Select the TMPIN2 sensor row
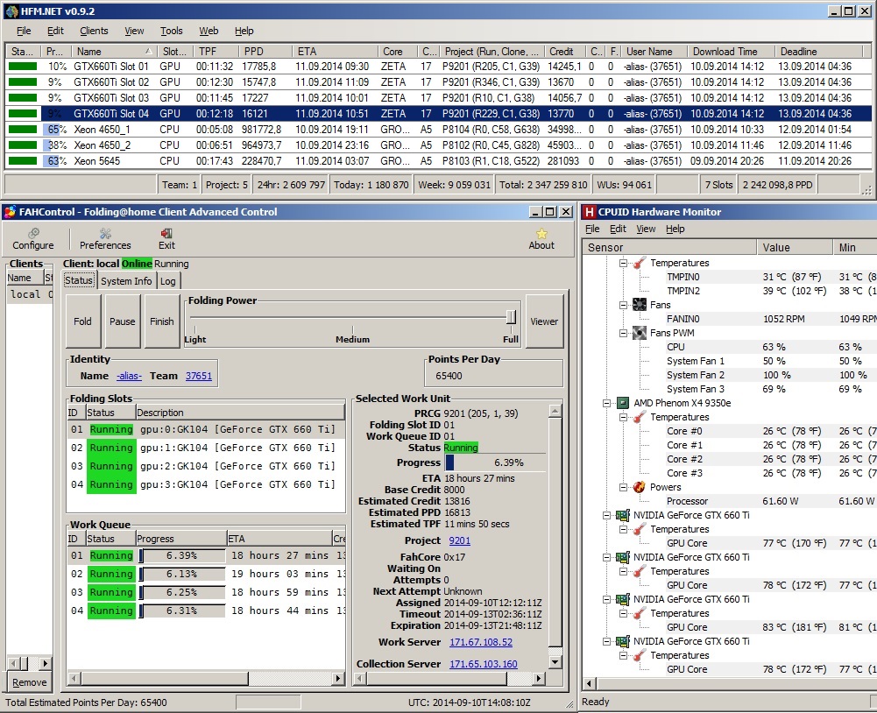877x713 pixels. (x=730, y=291)
